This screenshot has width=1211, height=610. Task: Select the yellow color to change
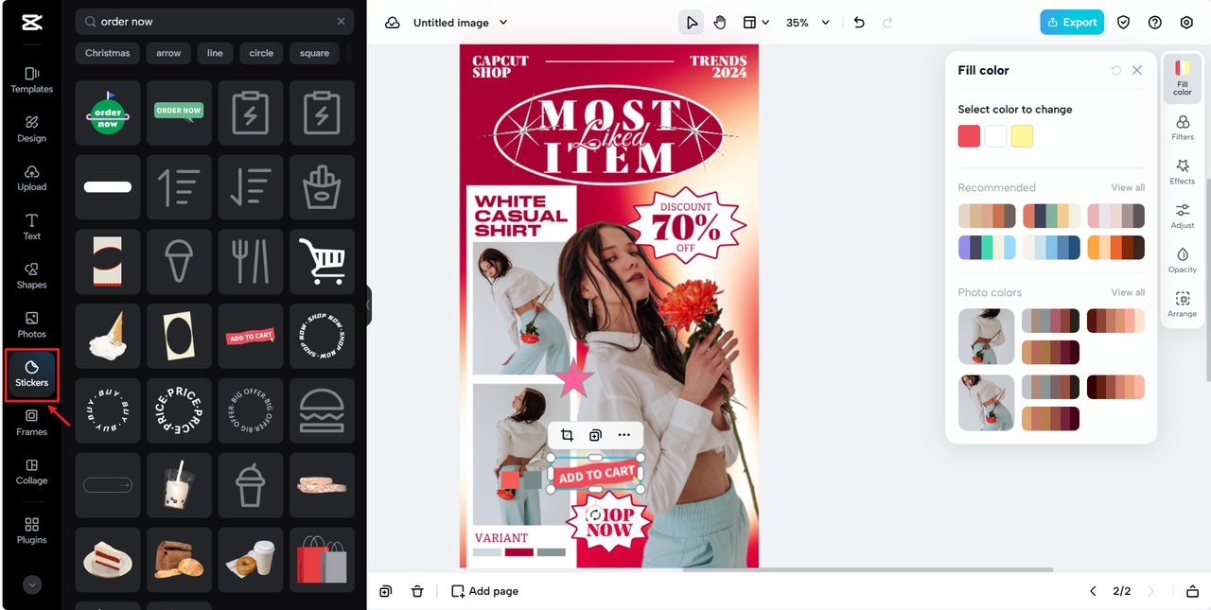point(1022,136)
